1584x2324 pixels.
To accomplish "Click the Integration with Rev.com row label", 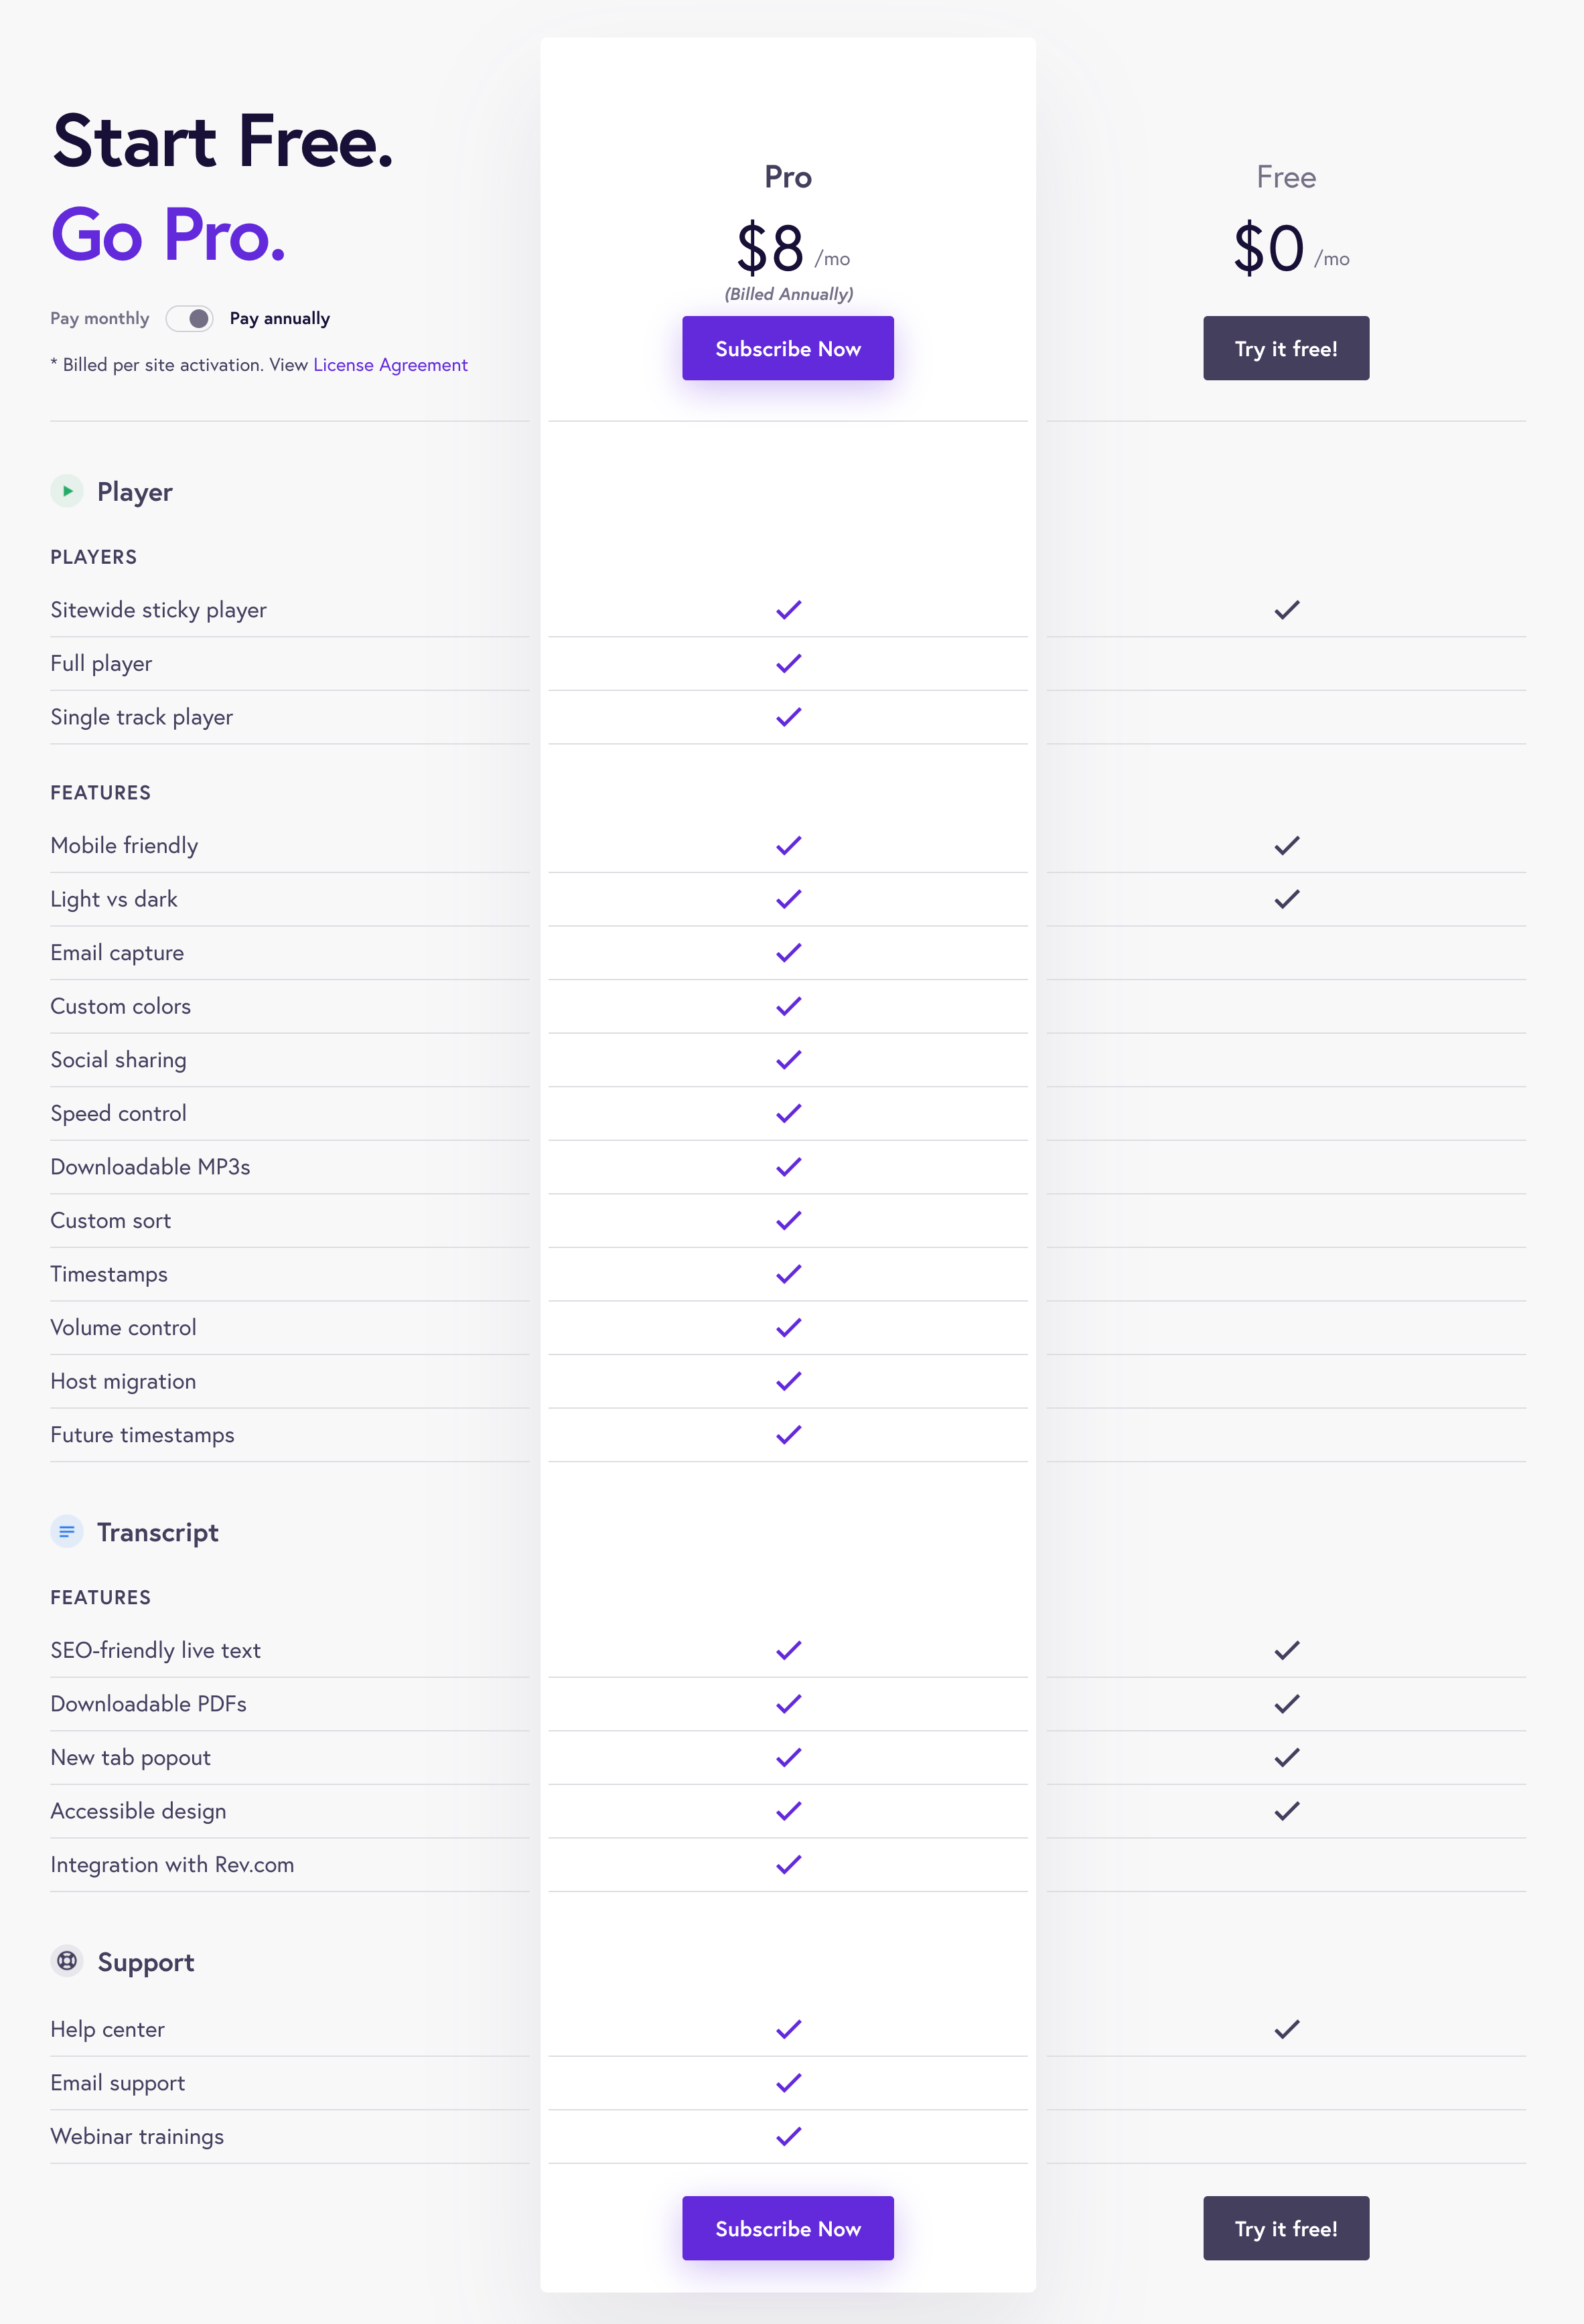I will tap(172, 1865).
